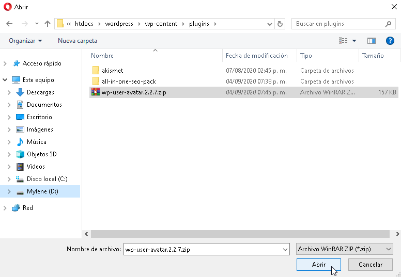Image resolution: width=401 pixels, height=277 pixels.
Task: Click the Opera logo in title bar
Action: coord(7,7)
